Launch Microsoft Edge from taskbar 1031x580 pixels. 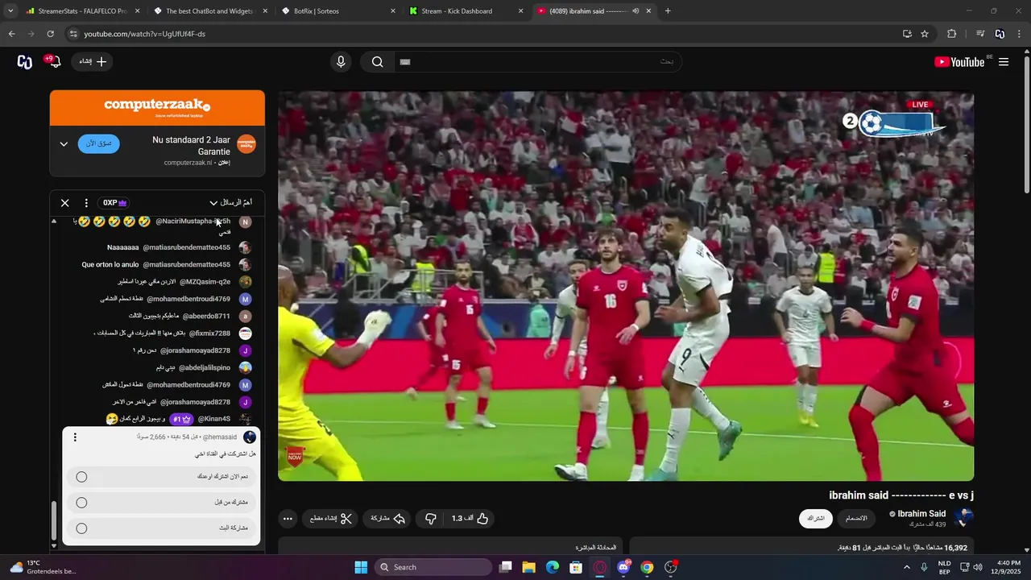click(x=552, y=567)
